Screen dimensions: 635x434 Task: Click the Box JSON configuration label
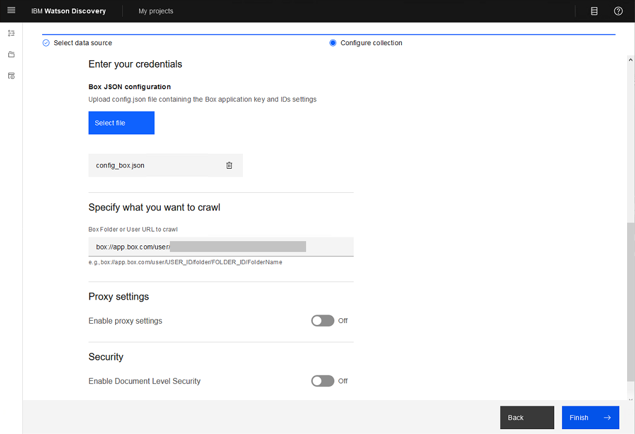click(x=130, y=87)
